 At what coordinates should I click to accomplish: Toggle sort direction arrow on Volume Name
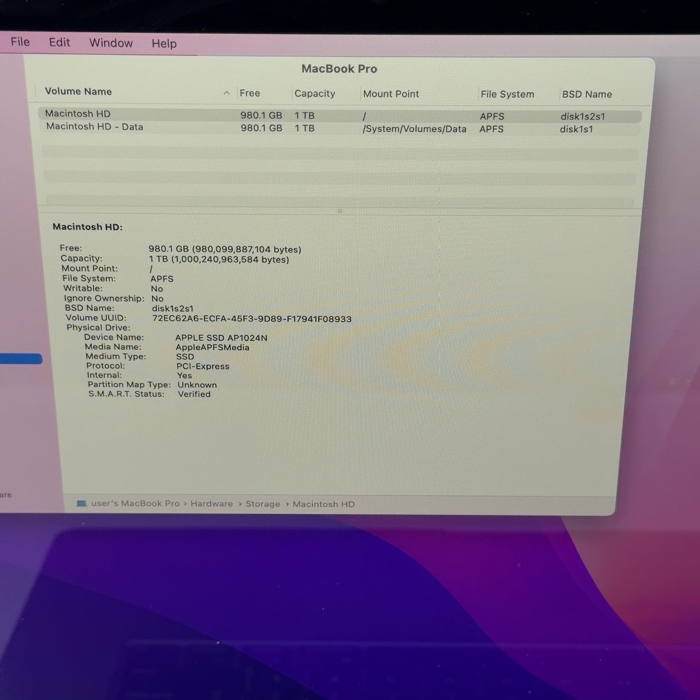pyautogui.click(x=227, y=93)
